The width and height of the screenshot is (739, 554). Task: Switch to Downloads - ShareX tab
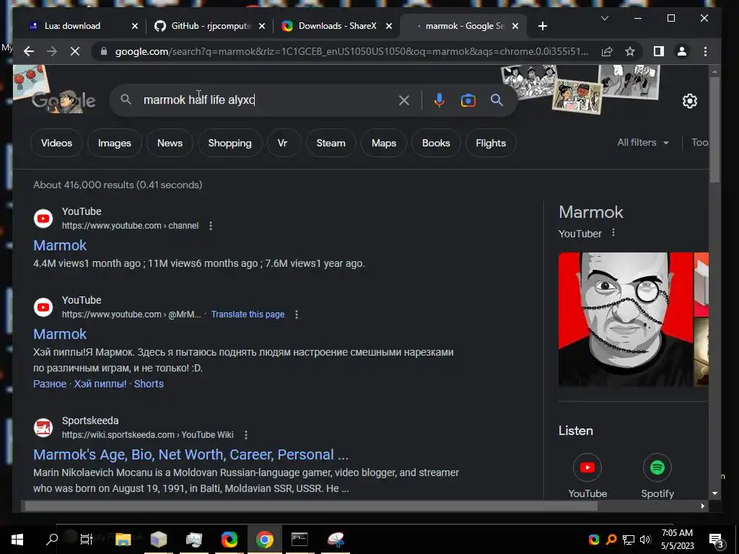(338, 26)
